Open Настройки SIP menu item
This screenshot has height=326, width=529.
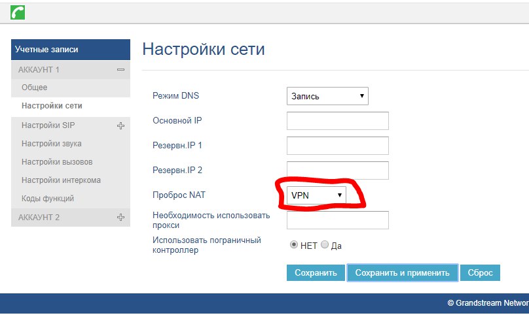coord(48,125)
